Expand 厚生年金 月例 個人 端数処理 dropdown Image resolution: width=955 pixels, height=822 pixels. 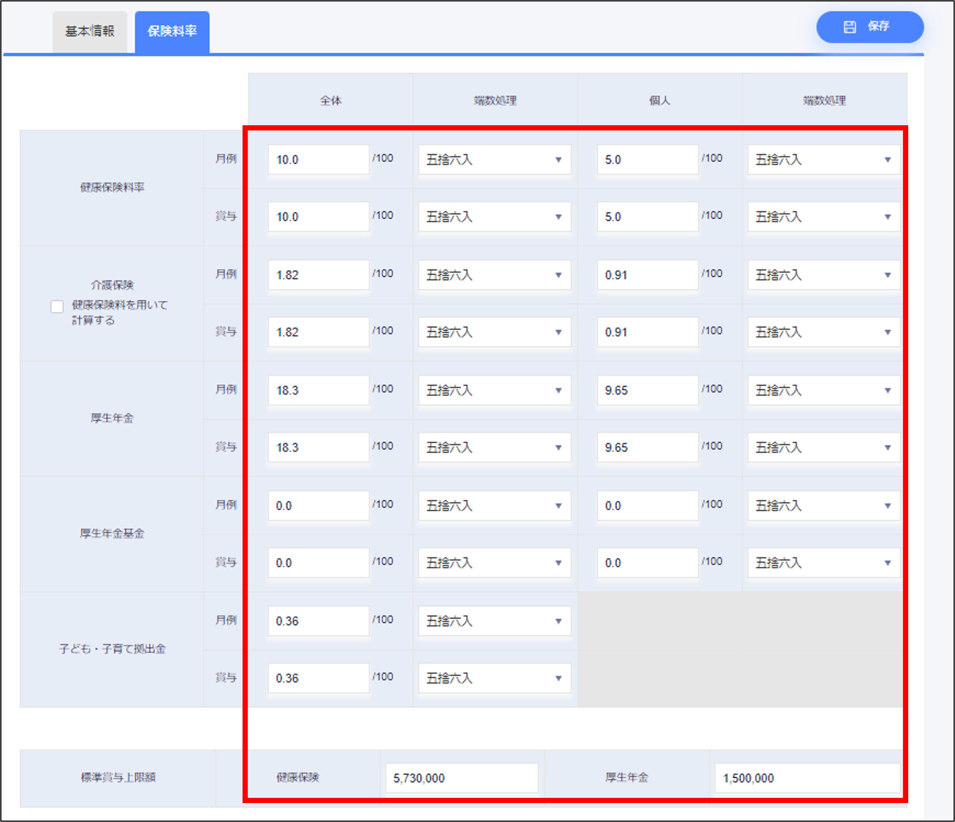coord(823,390)
